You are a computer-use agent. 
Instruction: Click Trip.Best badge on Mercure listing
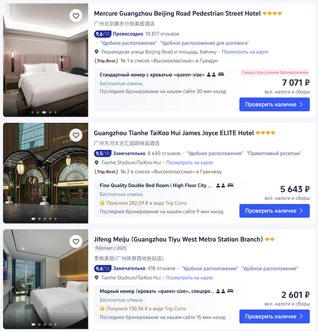coord(106,61)
